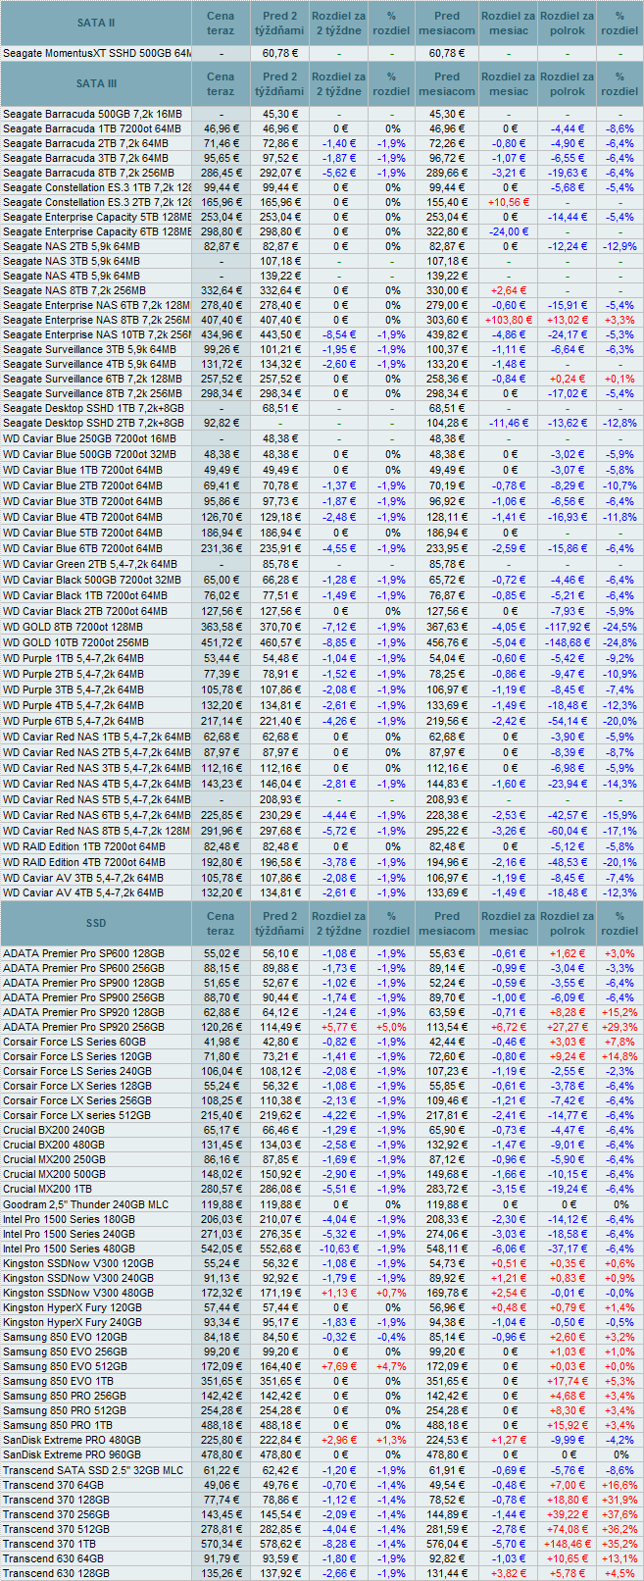This screenshot has width=644, height=1581.
Task: Click the +17,74 € half-year difference value
Action: pyautogui.click(x=567, y=1381)
